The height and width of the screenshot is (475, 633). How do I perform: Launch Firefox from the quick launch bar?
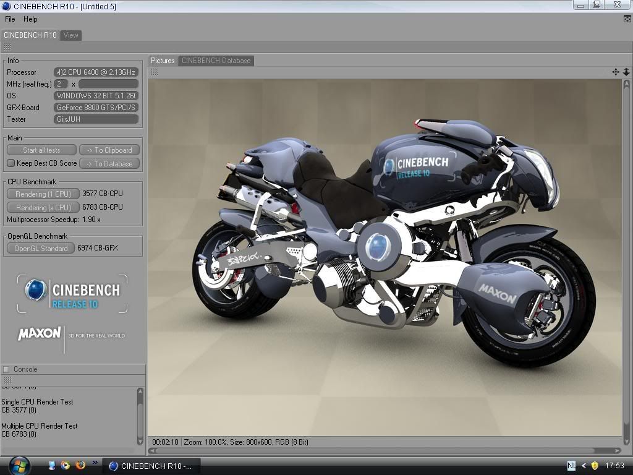(80, 465)
